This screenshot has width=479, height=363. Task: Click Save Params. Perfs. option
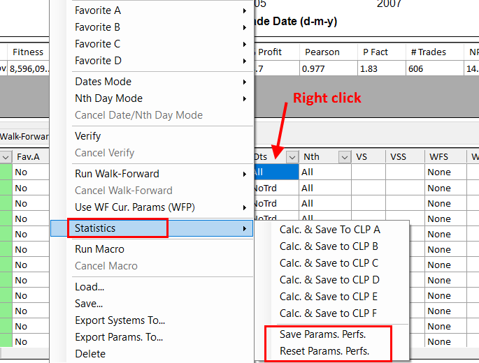pos(322,334)
